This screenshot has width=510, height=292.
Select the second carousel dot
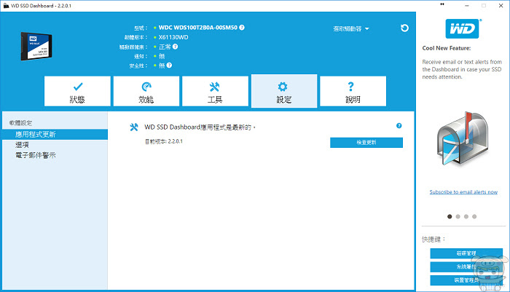(x=458, y=216)
